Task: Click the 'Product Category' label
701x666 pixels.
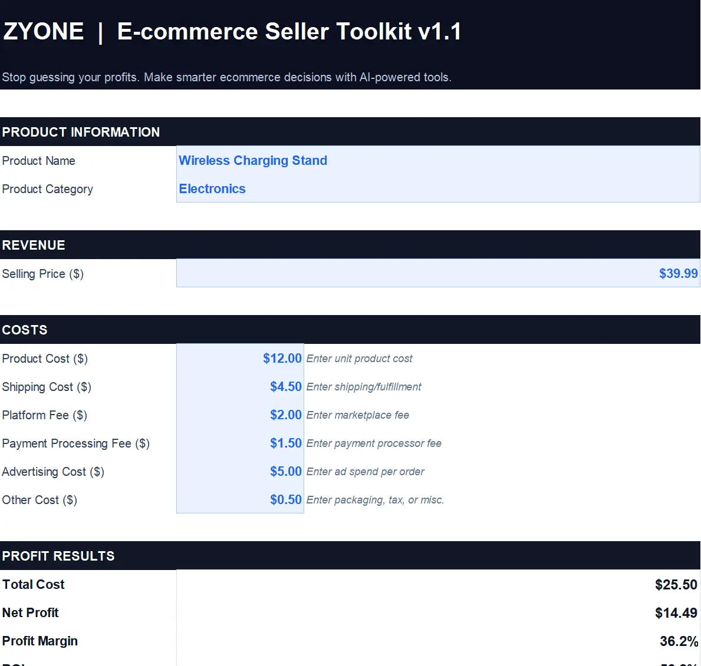Action: point(47,189)
